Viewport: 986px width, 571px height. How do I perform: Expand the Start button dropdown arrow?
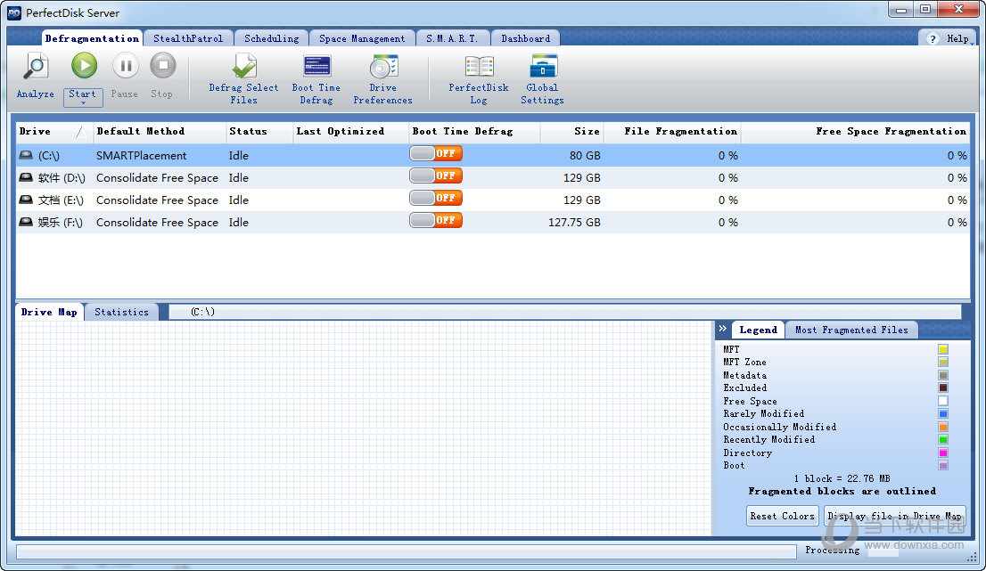83,103
